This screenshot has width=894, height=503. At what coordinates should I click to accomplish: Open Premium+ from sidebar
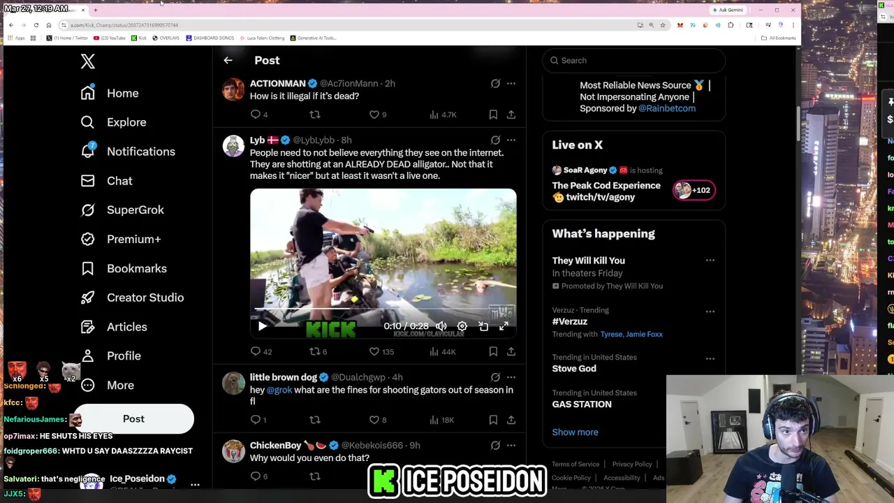120,239
